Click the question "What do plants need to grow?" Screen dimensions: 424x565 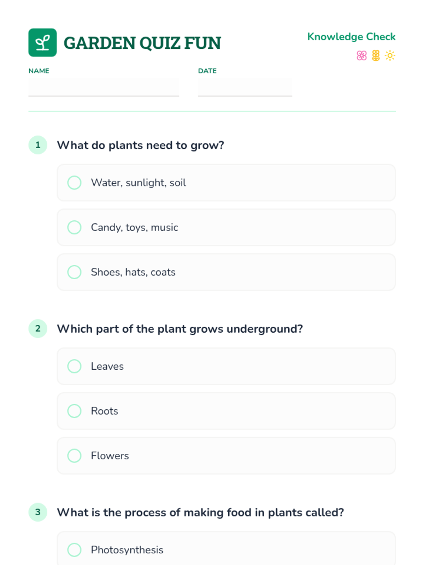[141, 145]
